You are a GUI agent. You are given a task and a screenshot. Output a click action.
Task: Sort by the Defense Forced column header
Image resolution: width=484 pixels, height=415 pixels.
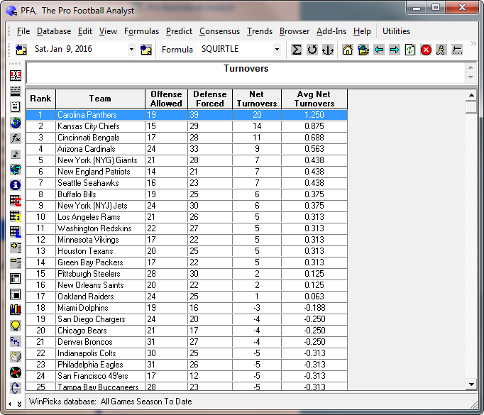[x=210, y=99]
